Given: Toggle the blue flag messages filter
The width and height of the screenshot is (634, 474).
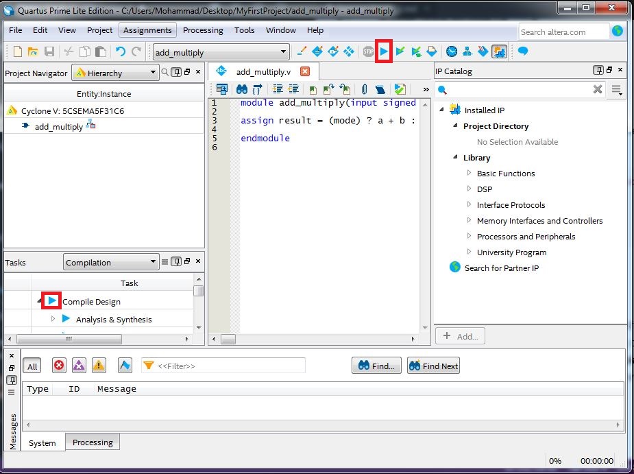Looking at the screenshot, I should click(x=125, y=366).
